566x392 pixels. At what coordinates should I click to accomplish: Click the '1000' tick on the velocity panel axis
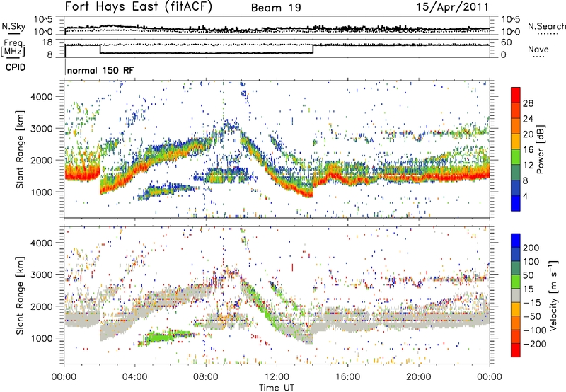[41, 338]
